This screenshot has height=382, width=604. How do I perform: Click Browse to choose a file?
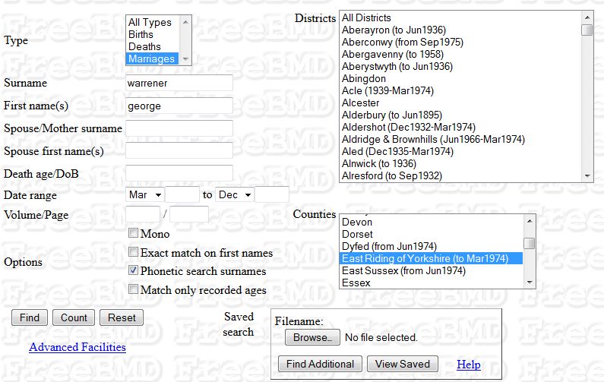pos(312,337)
